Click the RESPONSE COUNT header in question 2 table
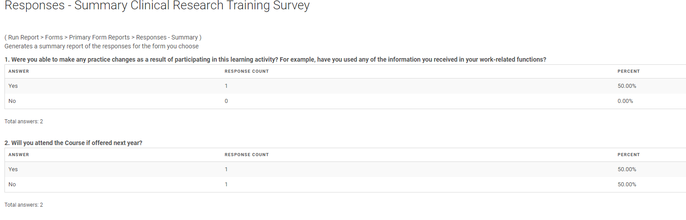This screenshot has width=686, height=220. [246, 155]
